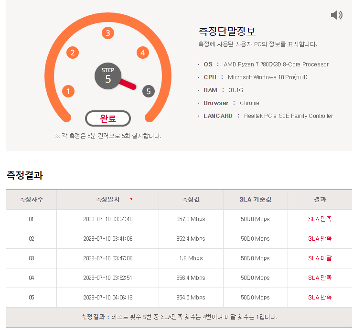Click the 측정일시 column header

tap(107, 200)
